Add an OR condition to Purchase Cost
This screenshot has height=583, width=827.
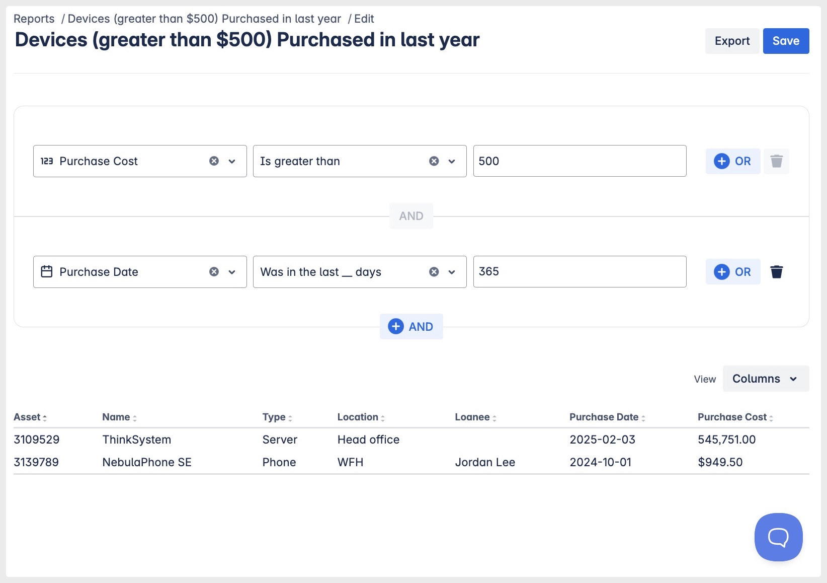(x=732, y=161)
